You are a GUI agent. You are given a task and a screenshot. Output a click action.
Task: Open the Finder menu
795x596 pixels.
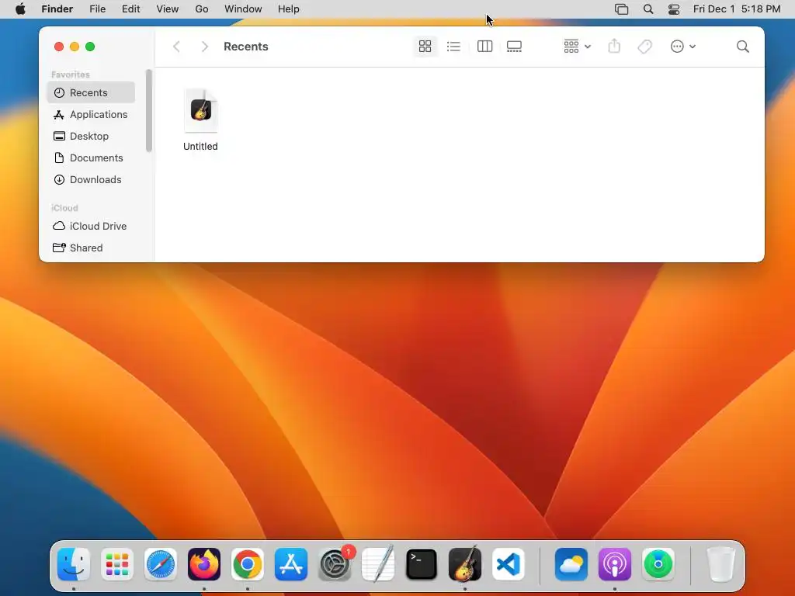[57, 9]
